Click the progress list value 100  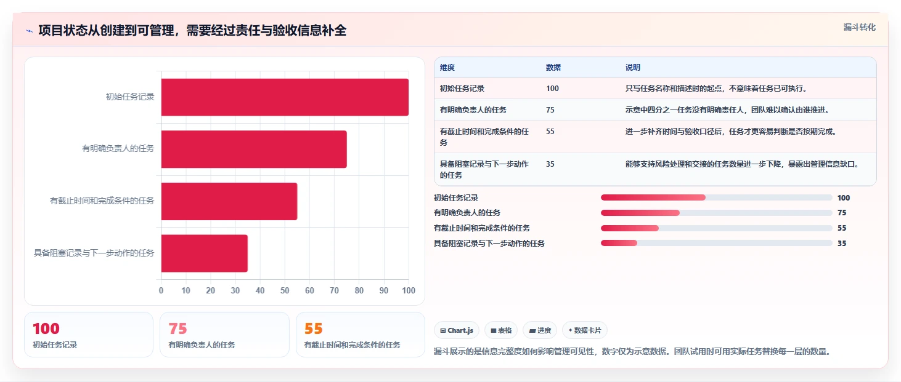tap(844, 197)
